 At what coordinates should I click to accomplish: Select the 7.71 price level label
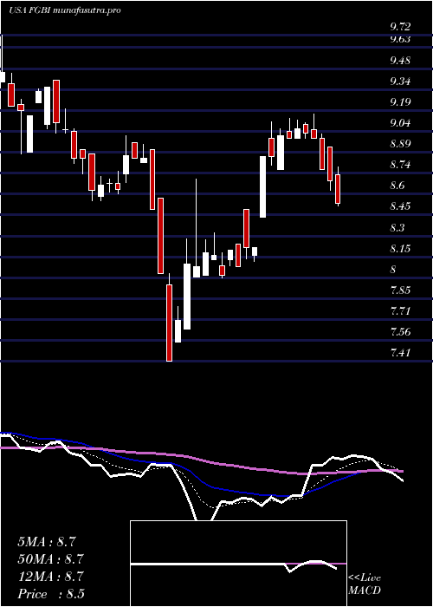click(x=400, y=311)
